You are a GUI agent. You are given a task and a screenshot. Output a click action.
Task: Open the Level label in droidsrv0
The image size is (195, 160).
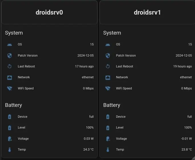[21, 127]
